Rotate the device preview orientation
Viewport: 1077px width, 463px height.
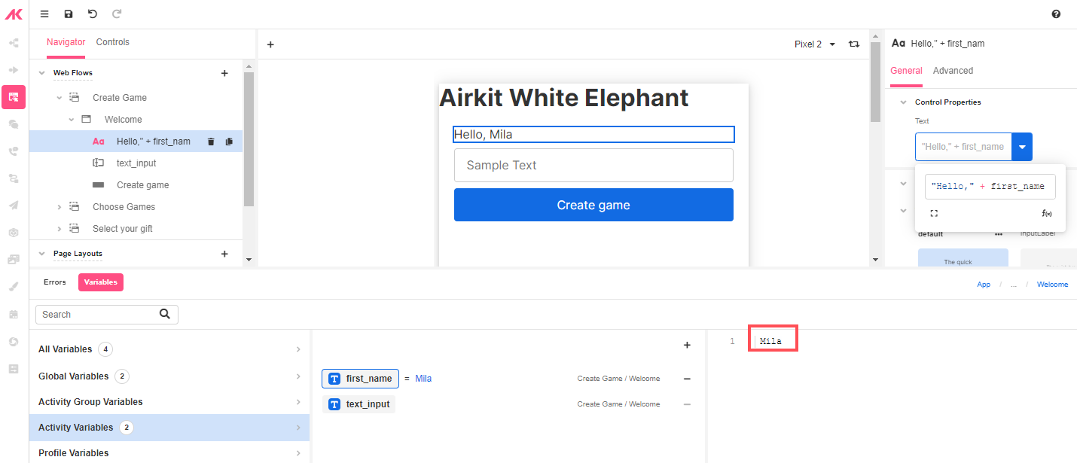click(x=854, y=44)
